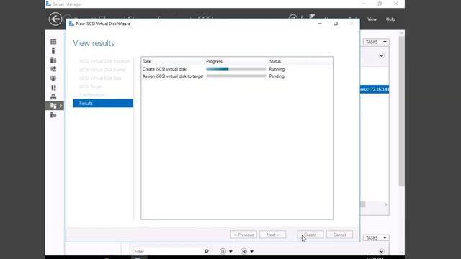Click the sidebar icon with arrow and bars
The height and width of the screenshot is (259, 461).
[53, 88]
